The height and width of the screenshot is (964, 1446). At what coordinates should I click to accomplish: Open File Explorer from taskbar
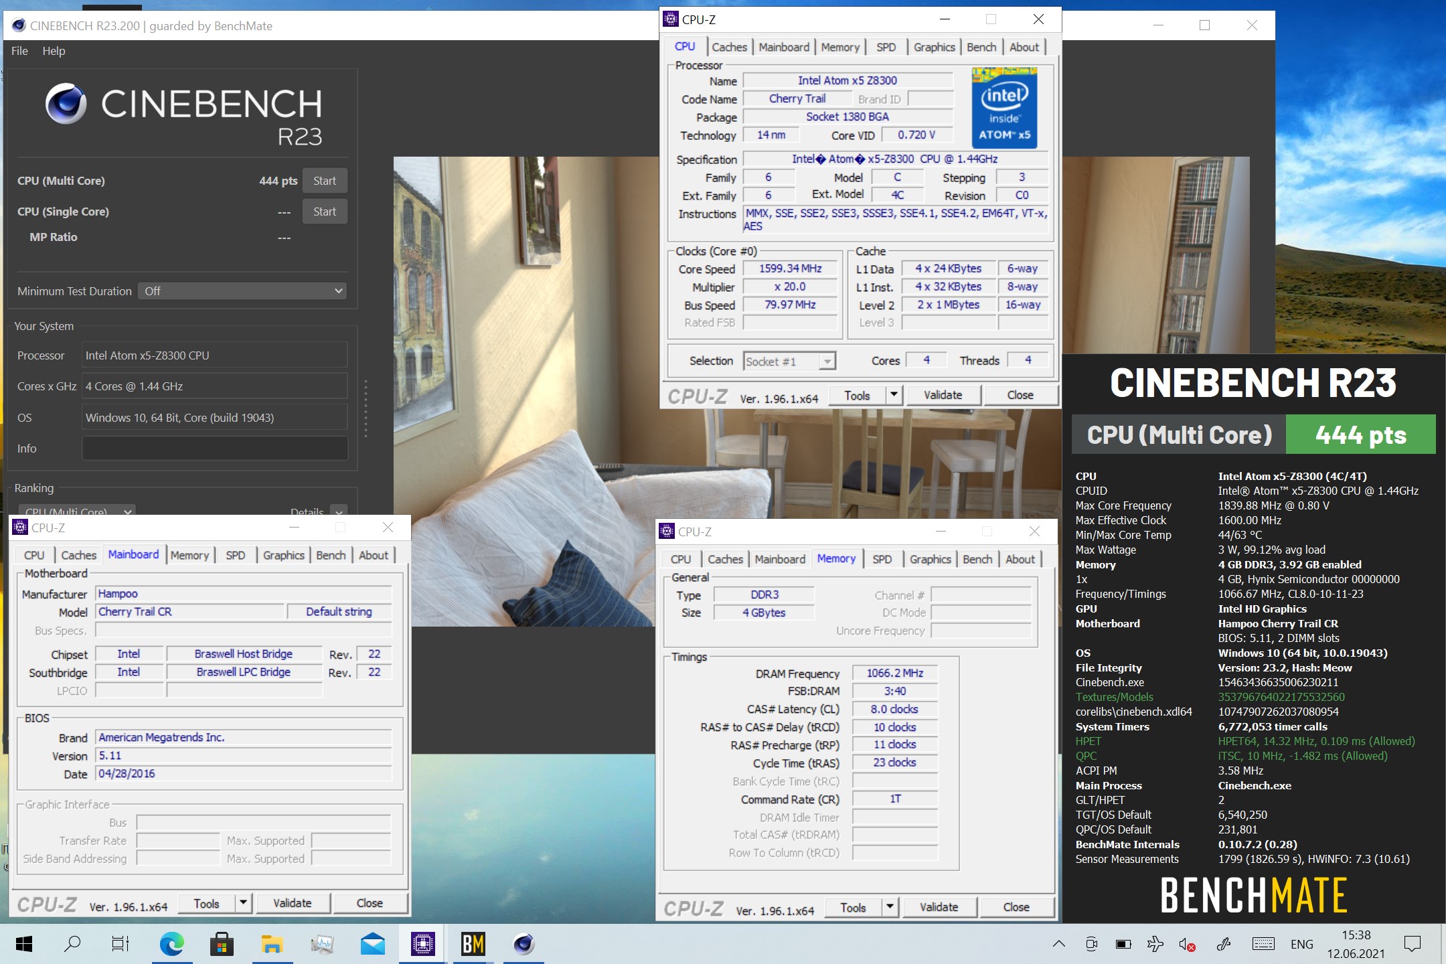coord(272,944)
